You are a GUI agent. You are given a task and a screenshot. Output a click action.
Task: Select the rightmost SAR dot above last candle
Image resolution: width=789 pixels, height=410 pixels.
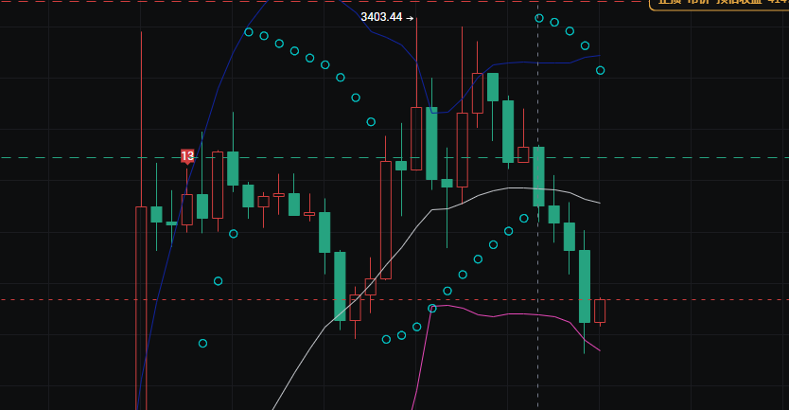click(600, 70)
